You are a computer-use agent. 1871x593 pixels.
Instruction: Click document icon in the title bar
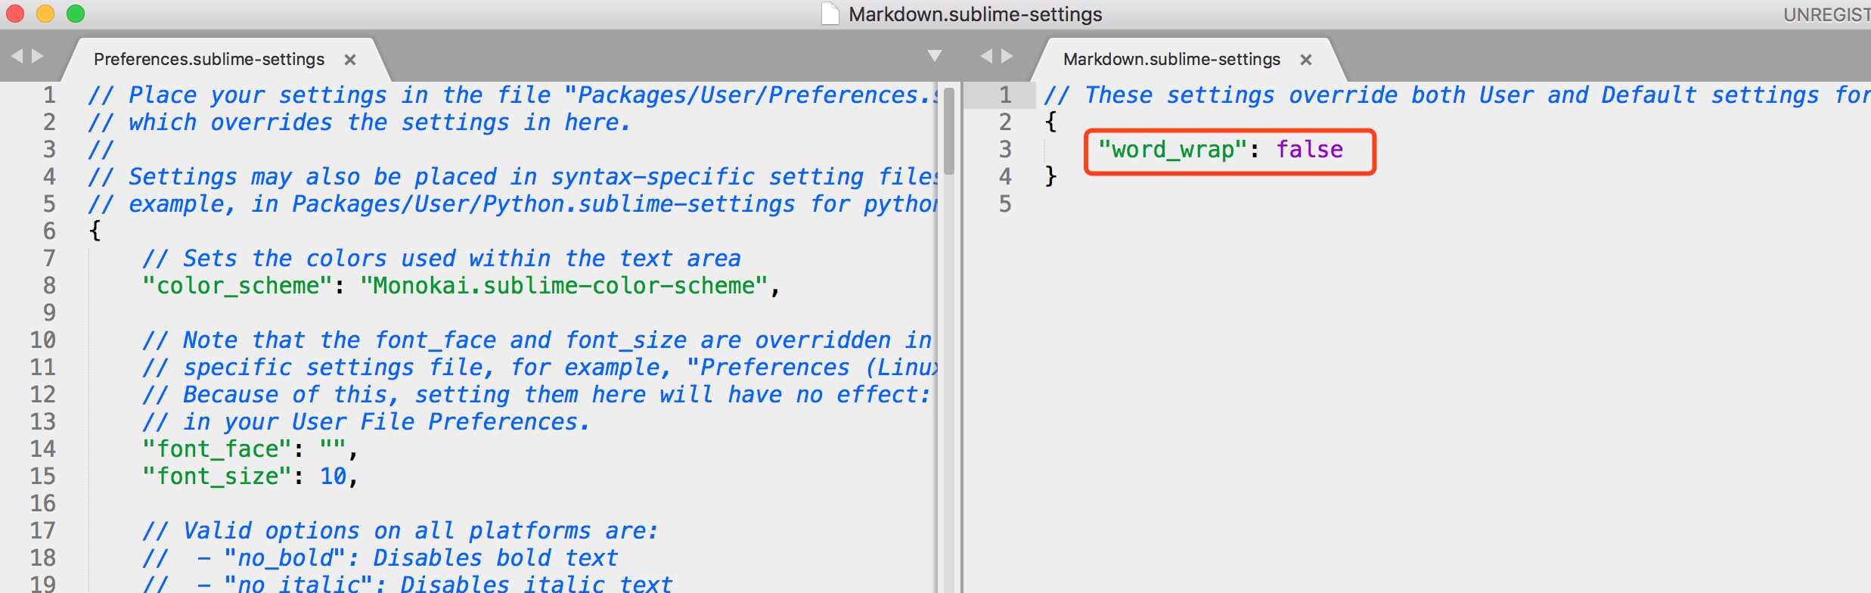tap(830, 14)
